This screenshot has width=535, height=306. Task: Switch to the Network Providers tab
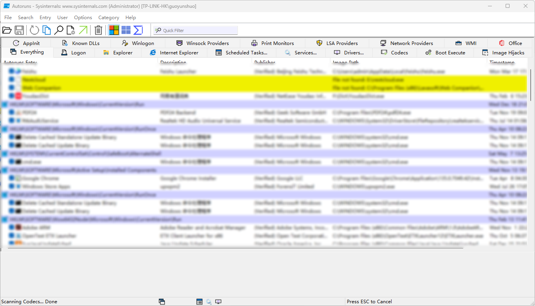[406, 43]
